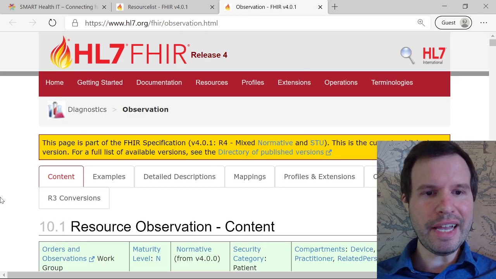Click the site search magnifying glass
Image resolution: width=496 pixels, height=279 pixels.
click(x=407, y=55)
